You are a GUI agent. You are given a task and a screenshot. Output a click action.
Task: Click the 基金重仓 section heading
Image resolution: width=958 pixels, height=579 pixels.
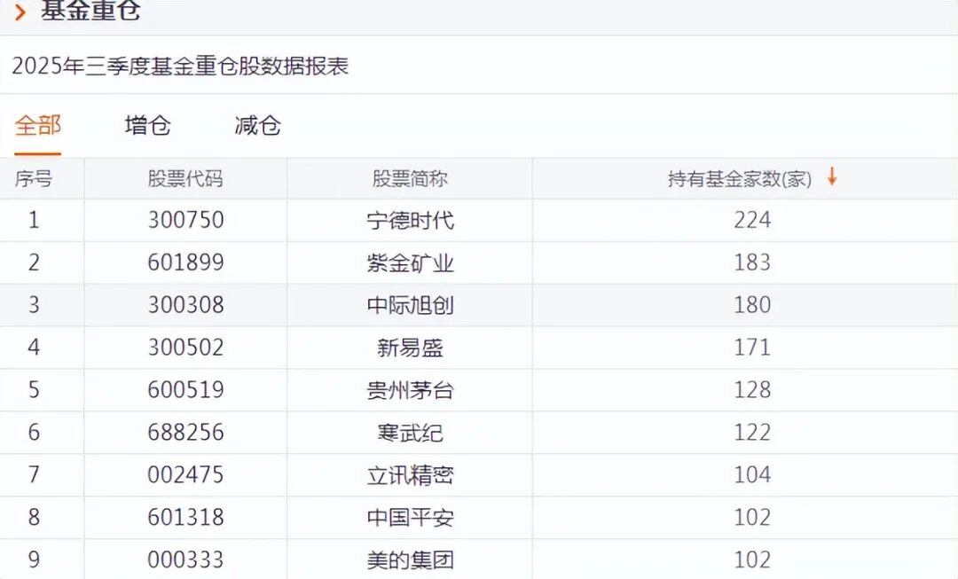coord(91,10)
